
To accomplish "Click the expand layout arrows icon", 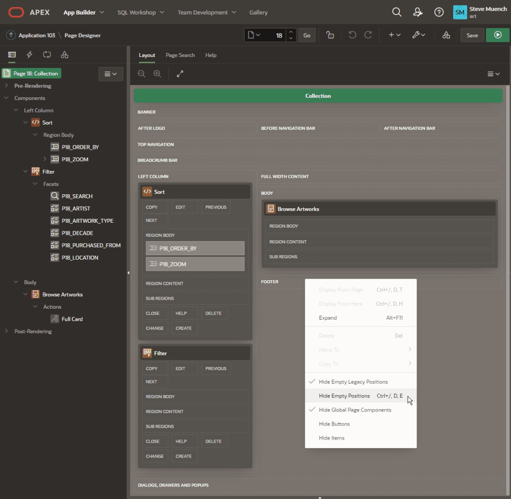I will click(x=180, y=74).
